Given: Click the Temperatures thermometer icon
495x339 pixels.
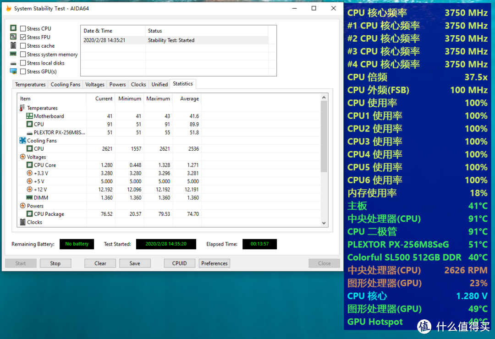Looking at the screenshot, I should [x=22, y=108].
